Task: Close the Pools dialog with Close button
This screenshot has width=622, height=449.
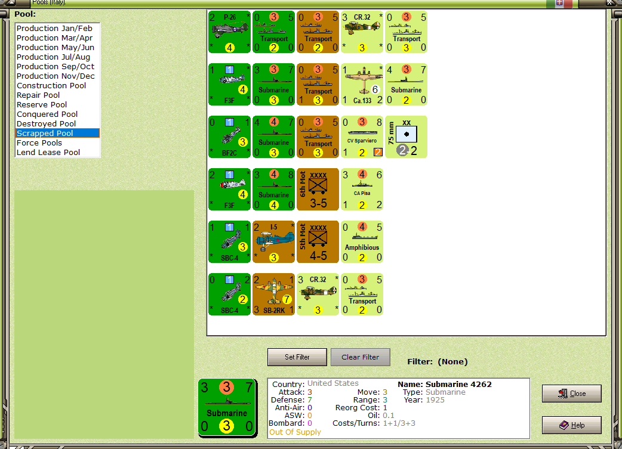Action: coord(572,394)
